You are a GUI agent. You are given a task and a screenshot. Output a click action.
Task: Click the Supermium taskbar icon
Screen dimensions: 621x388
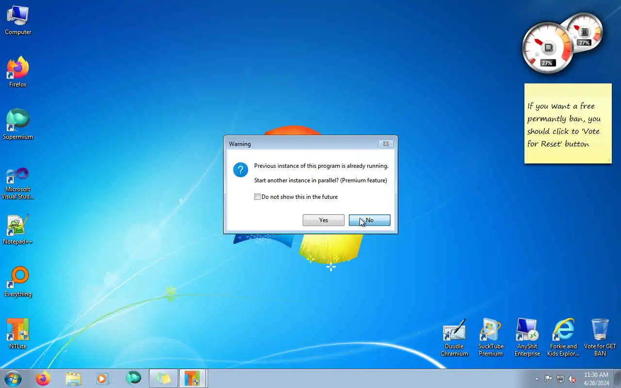(x=133, y=378)
